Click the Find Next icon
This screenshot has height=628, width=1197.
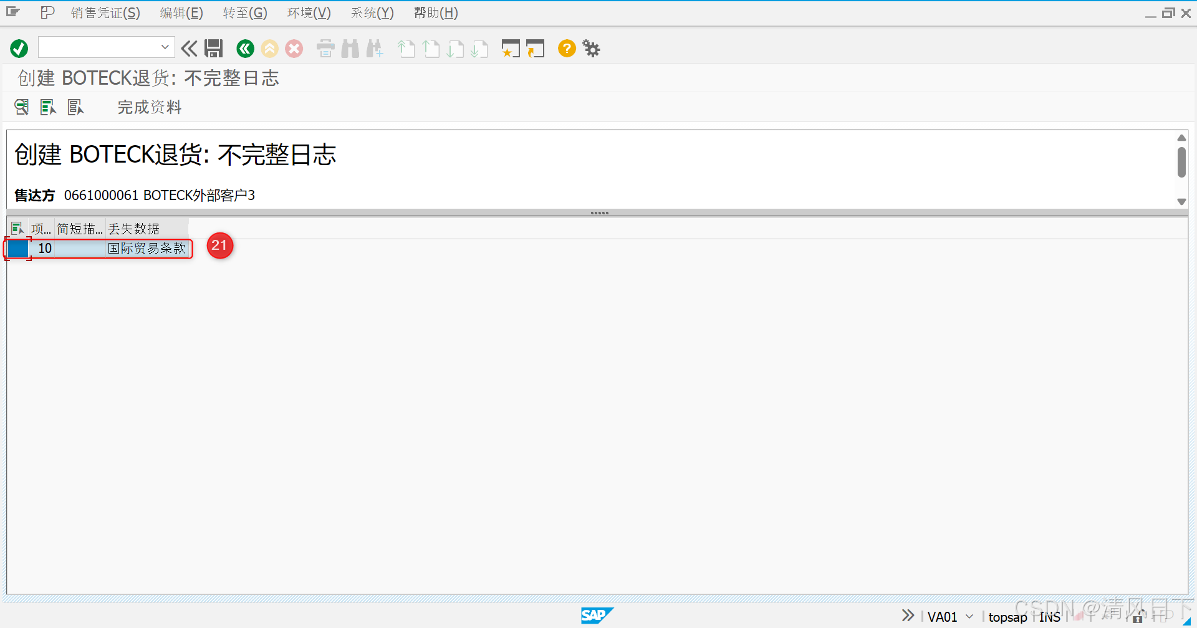point(375,49)
